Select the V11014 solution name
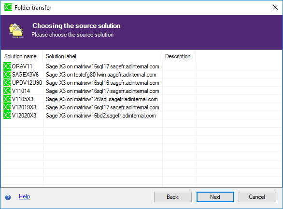Image resolution: width=283 pixels, height=209 pixels. click(x=21, y=91)
